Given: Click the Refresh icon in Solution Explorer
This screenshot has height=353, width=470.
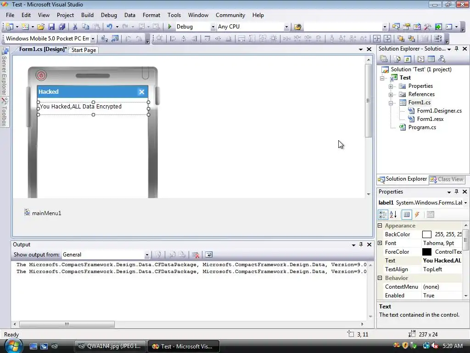Looking at the screenshot, I should click(x=408, y=59).
